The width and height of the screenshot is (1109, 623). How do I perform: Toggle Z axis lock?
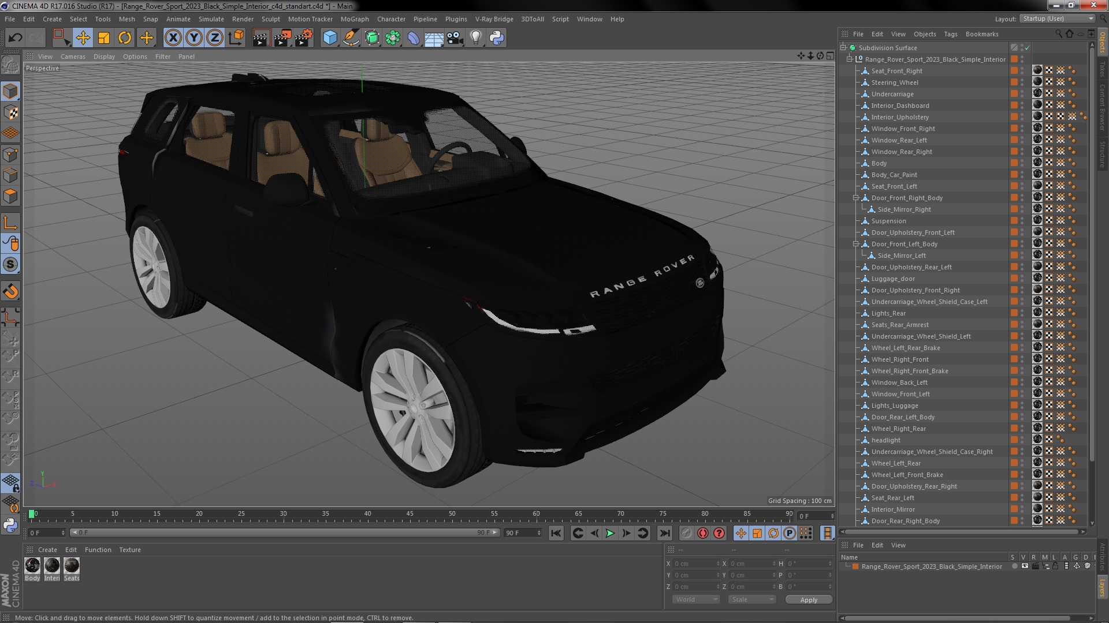tap(215, 38)
